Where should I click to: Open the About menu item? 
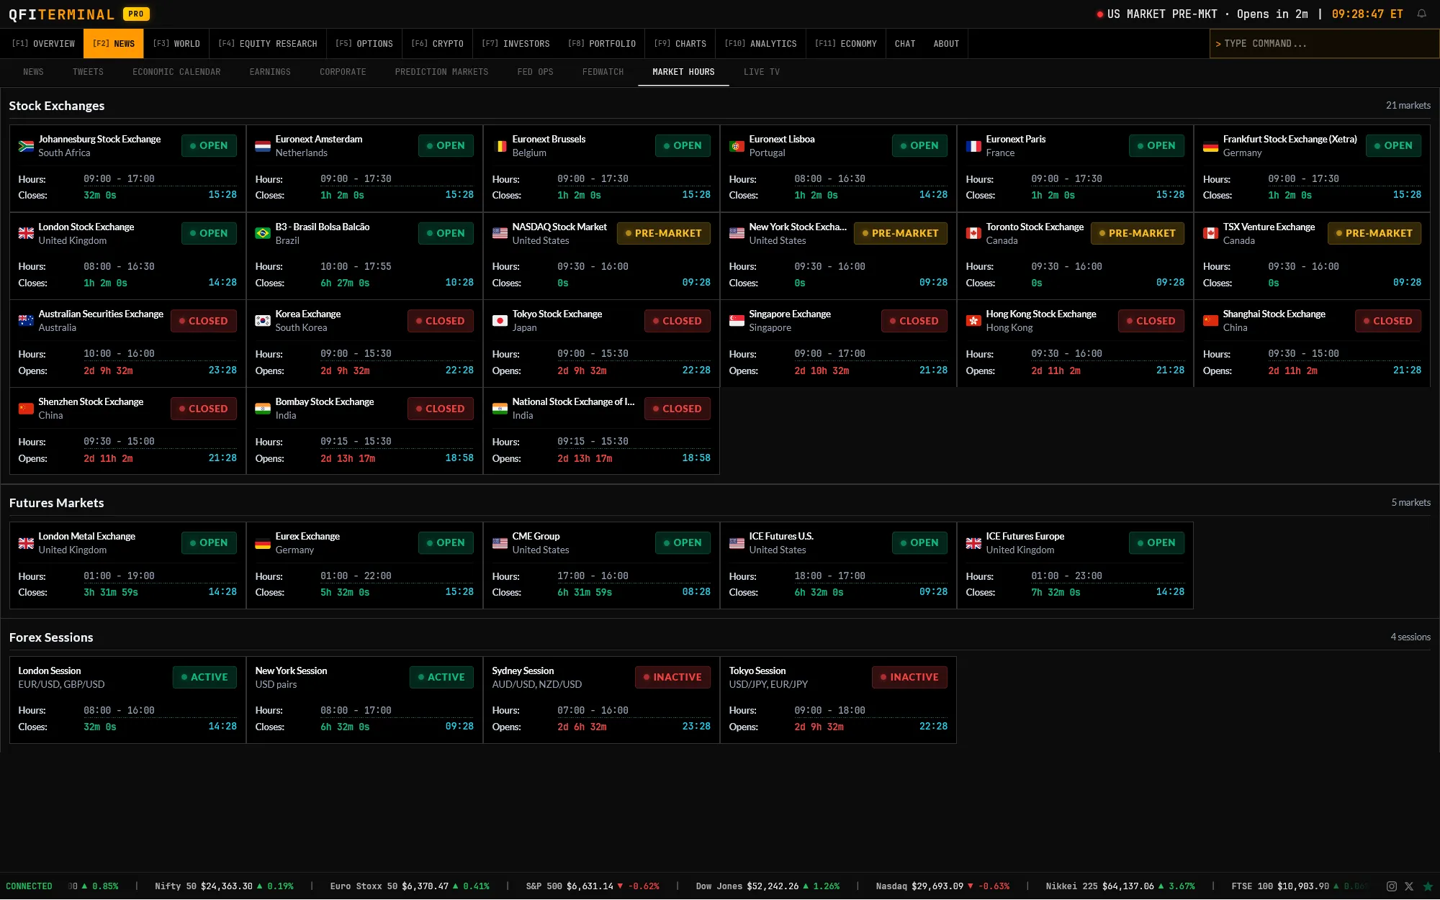click(x=946, y=44)
